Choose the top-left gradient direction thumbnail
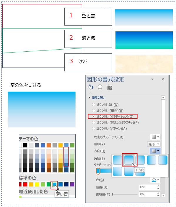176x207 pixels. pos(118,160)
